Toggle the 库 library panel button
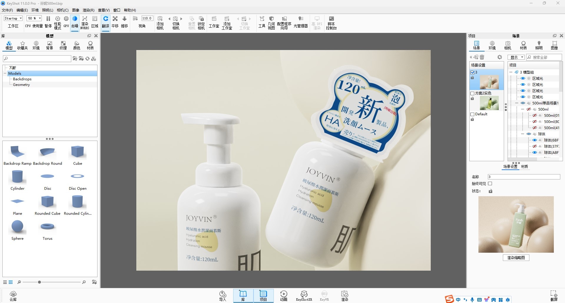The image size is (565, 303). point(243,296)
